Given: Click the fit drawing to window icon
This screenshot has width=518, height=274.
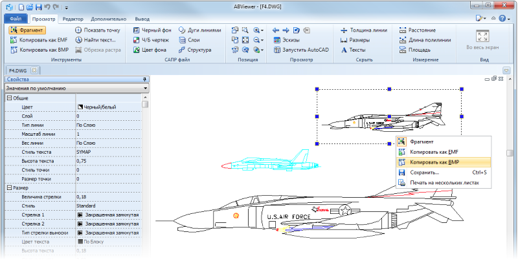Looking at the screenshot, I should (x=245, y=40).
